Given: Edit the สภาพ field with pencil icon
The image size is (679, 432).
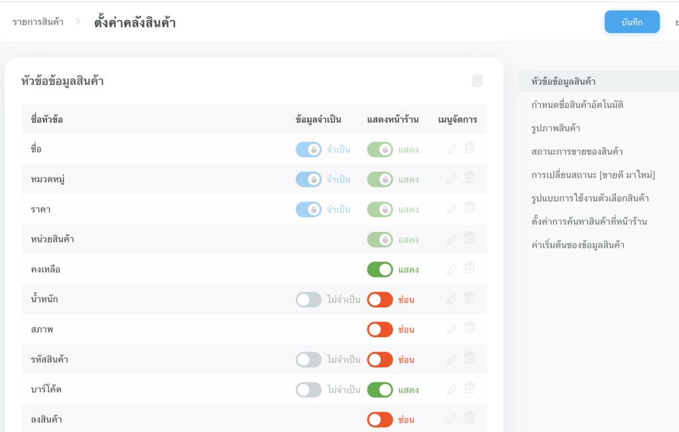Looking at the screenshot, I should click(x=452, y=329).
